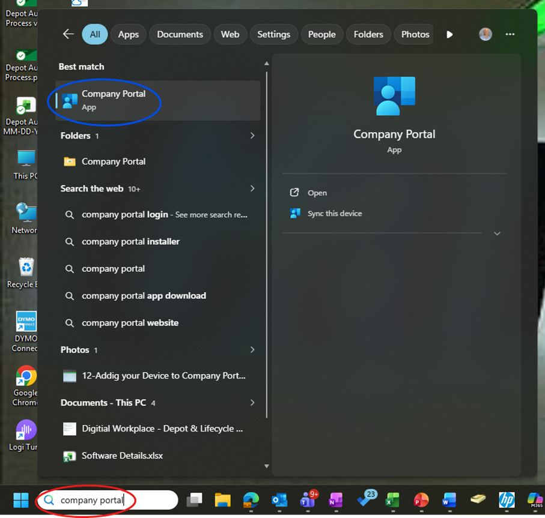Open Software Details.xlsx document
The image size is (545, 518).
158,456
